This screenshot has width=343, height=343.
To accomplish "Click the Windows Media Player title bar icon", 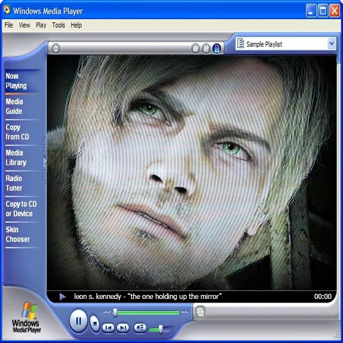I will [7, 10].
